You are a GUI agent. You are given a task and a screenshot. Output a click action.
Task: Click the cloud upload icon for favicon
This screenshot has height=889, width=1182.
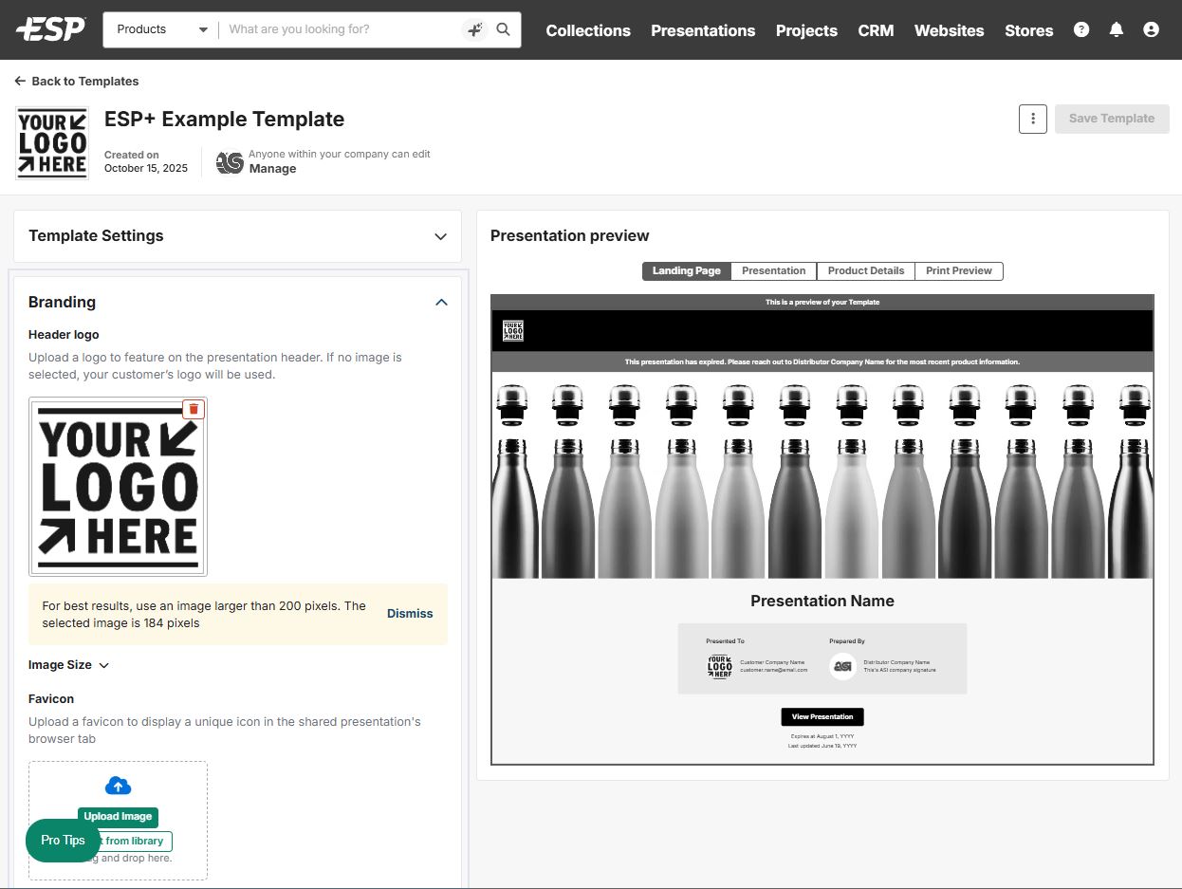pos(118,786)
